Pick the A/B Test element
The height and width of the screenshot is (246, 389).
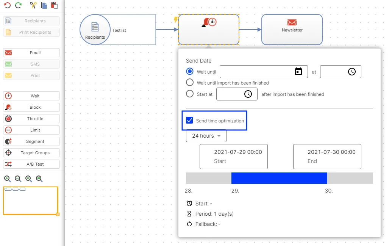pos(31,165)
